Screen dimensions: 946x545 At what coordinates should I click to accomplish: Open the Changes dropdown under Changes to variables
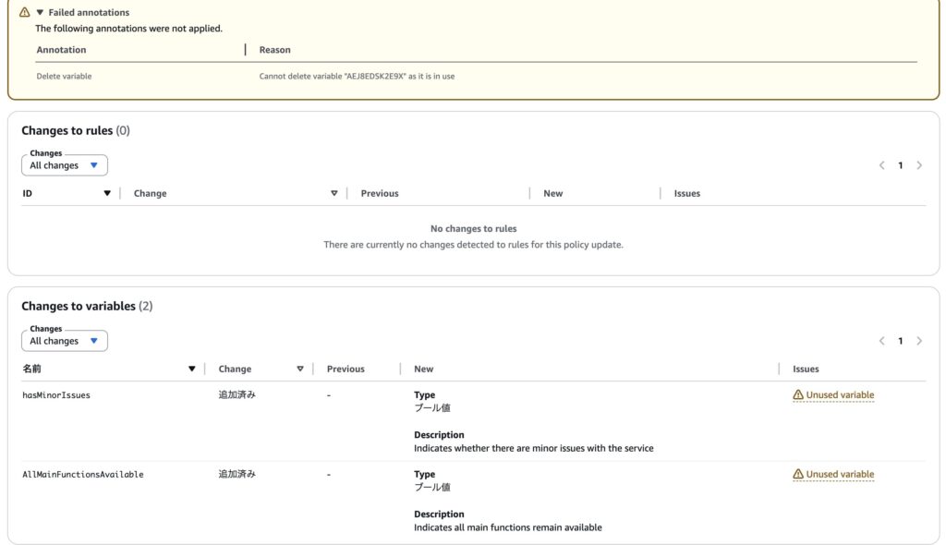[65, 341]
